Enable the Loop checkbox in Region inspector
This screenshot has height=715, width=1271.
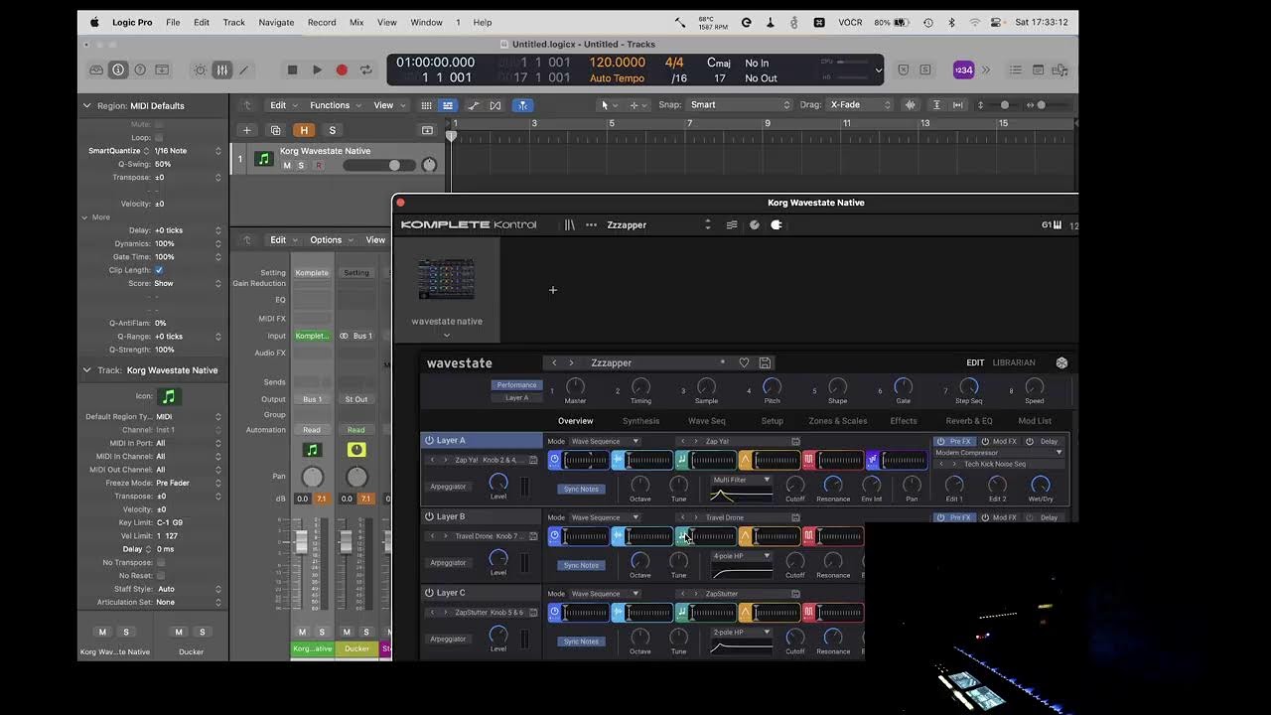159,138
